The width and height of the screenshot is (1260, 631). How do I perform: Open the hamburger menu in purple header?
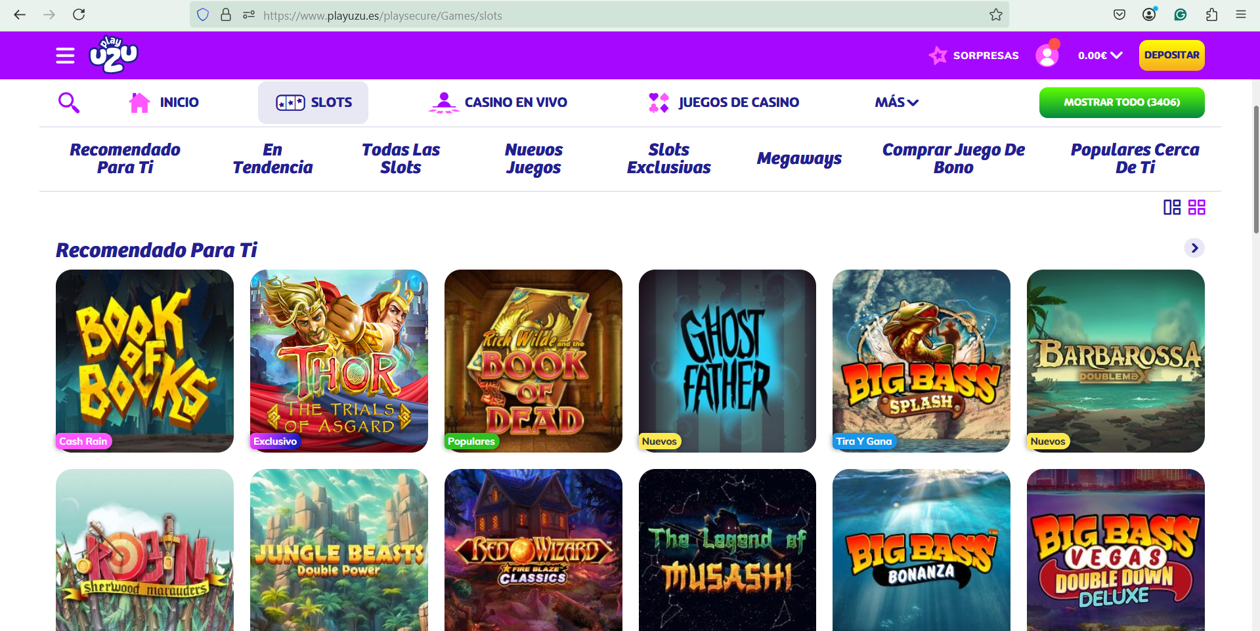tap(65, 56)
